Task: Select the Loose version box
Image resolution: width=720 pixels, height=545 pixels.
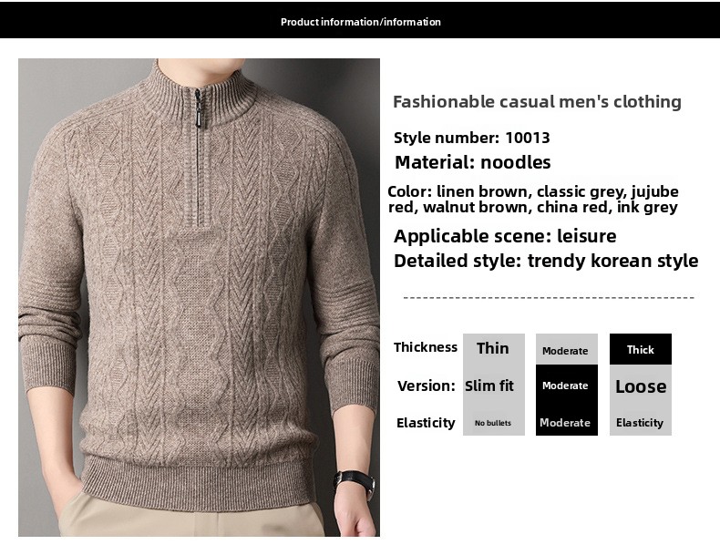Action: click(x=641, y=386)
